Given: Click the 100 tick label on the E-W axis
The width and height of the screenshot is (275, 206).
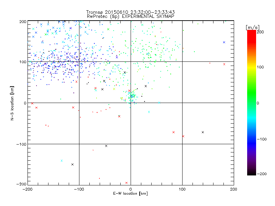Looking at the screenshot, I should coord(182,189).
